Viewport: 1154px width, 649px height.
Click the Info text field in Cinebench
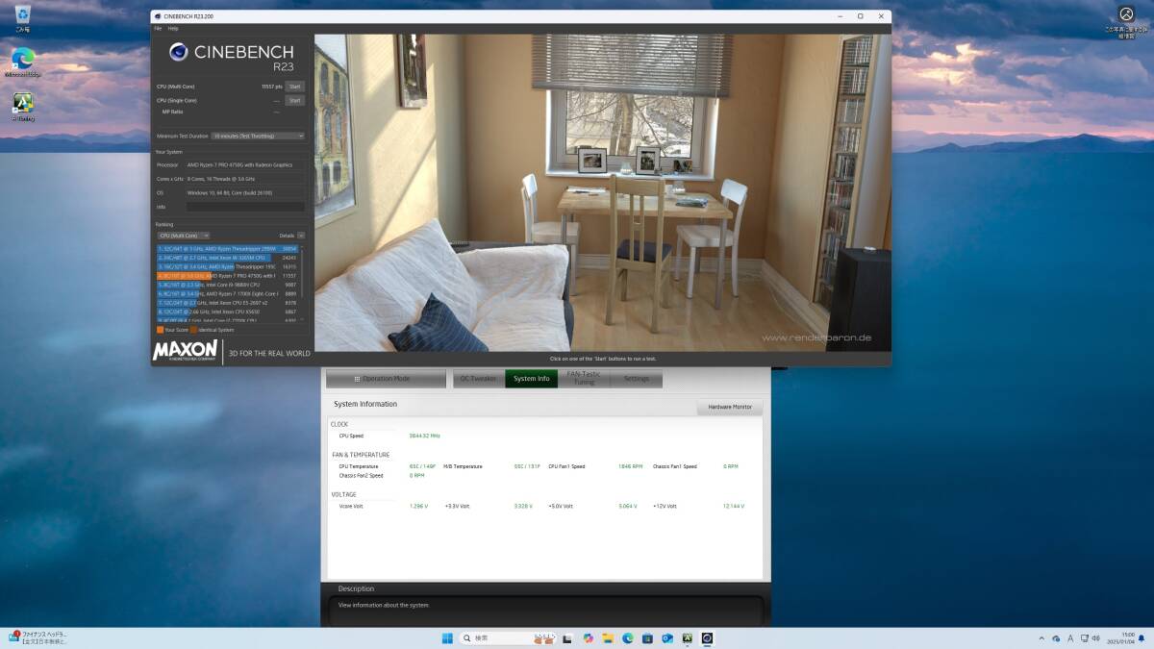[245, 207]
